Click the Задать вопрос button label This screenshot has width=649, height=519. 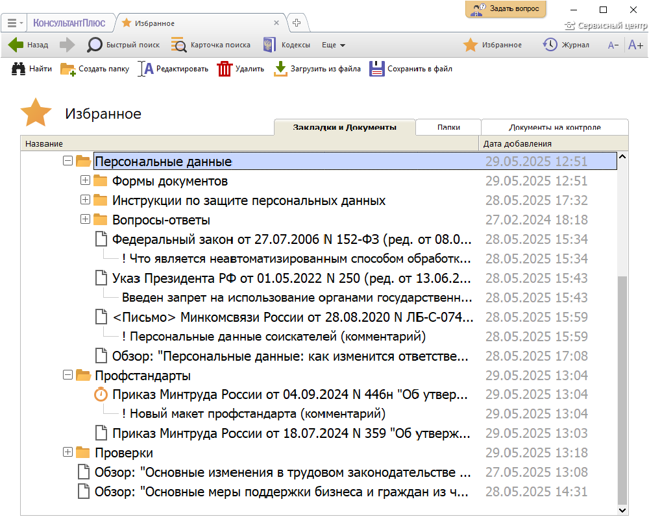click(x=515, y=8)
